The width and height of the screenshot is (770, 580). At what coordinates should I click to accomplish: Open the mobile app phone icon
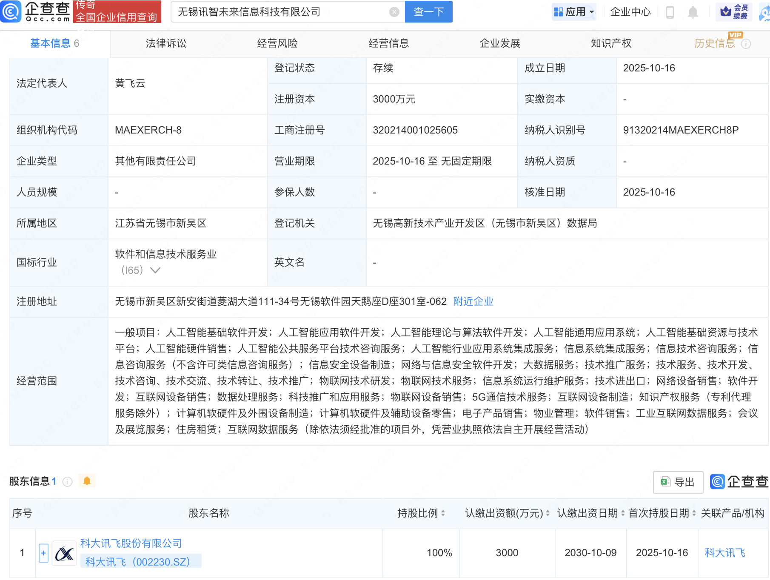[x=670, y=12]
